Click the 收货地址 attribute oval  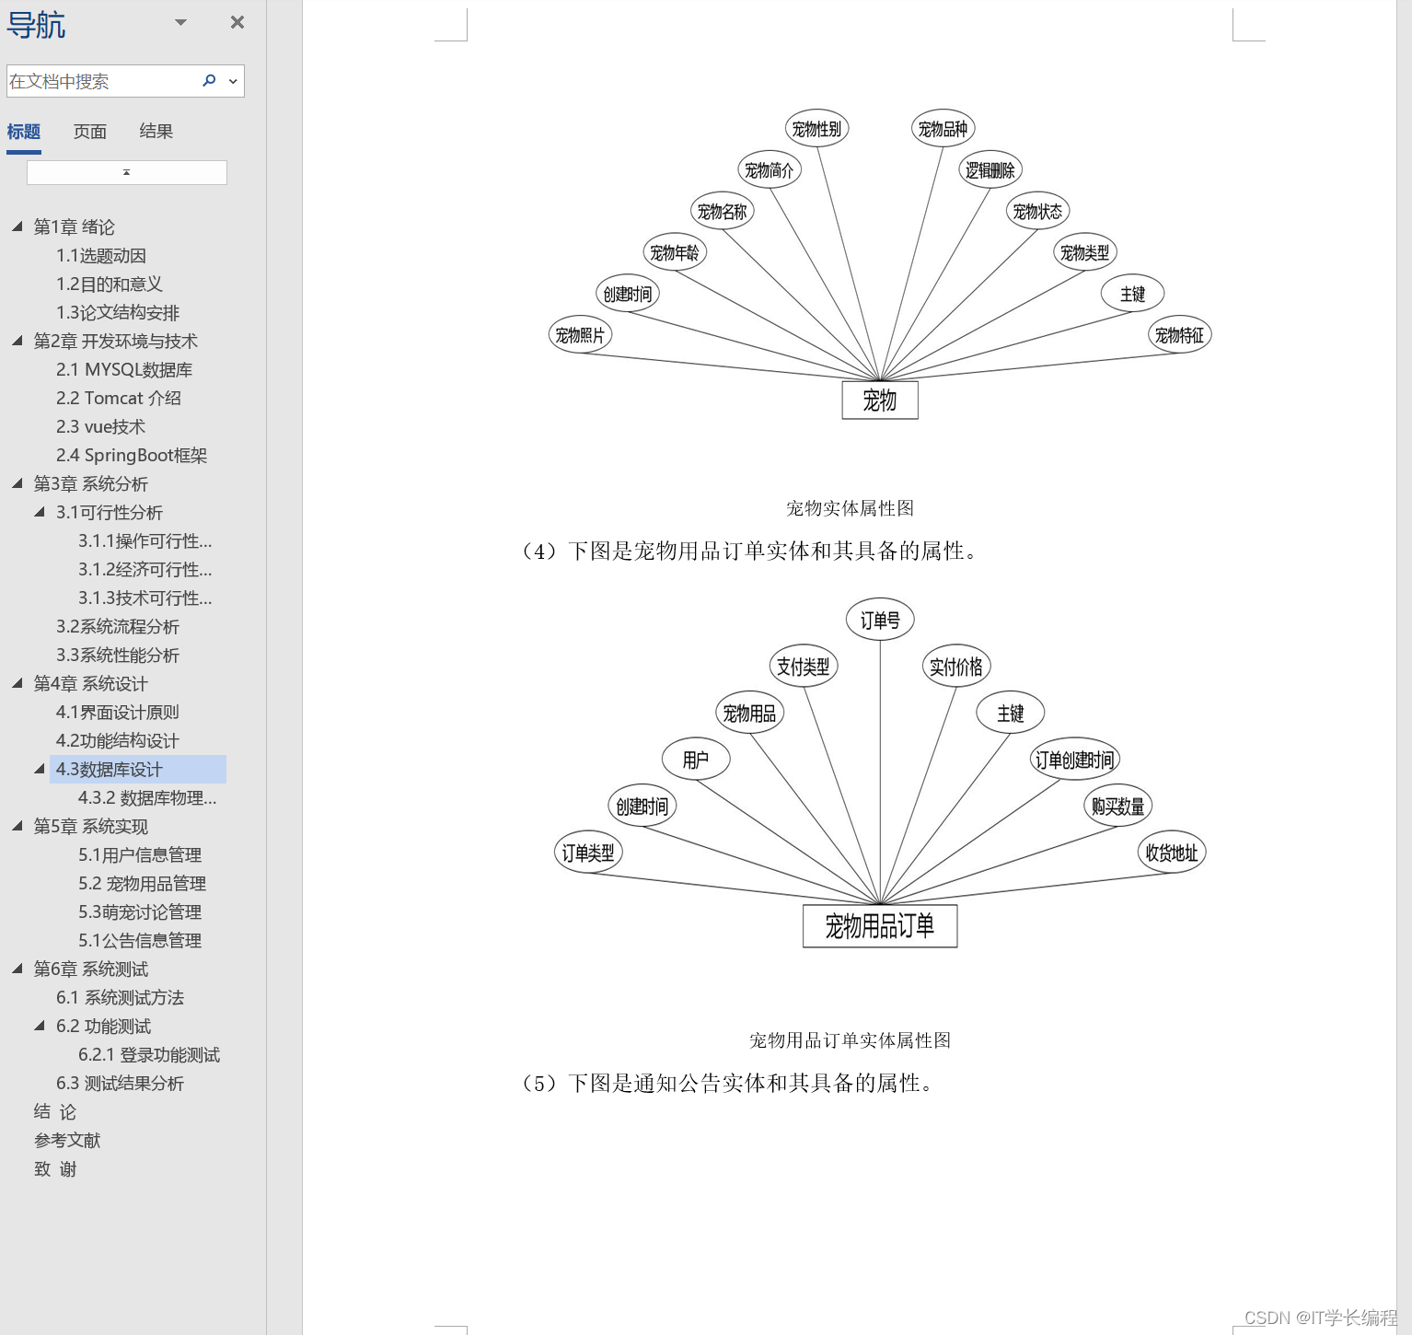(1172, 853)
